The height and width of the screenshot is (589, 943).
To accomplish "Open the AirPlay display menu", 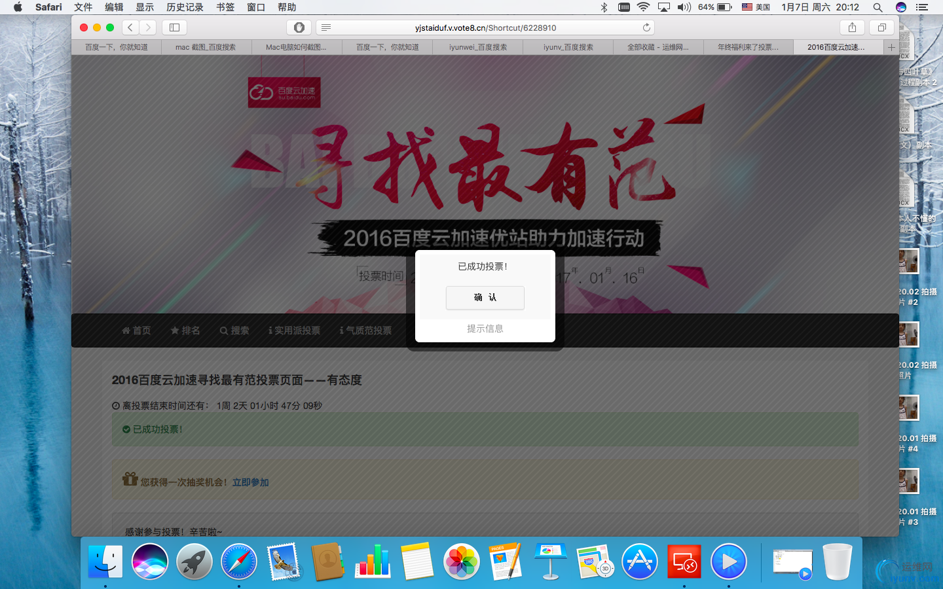I will click(x=664, y=7).
